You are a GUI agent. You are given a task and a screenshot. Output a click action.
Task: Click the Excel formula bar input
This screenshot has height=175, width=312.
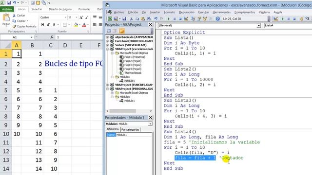click(79, 37)
